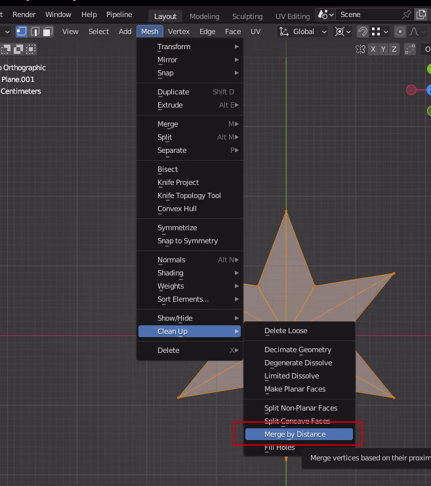
Task: Choose Knife Topology Tool entry
Action: point(190,195)
